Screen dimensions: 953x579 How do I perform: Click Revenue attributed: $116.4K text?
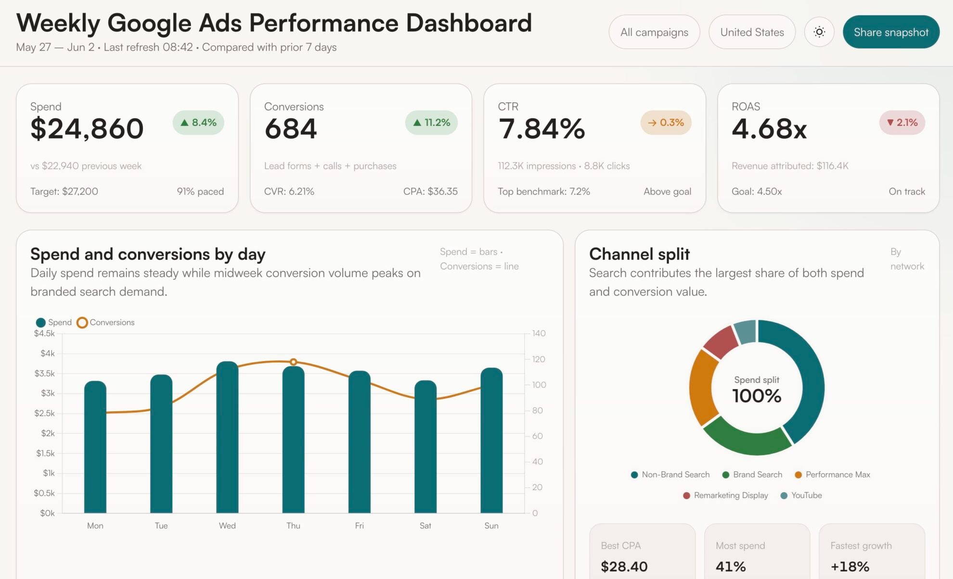[790, 166]
